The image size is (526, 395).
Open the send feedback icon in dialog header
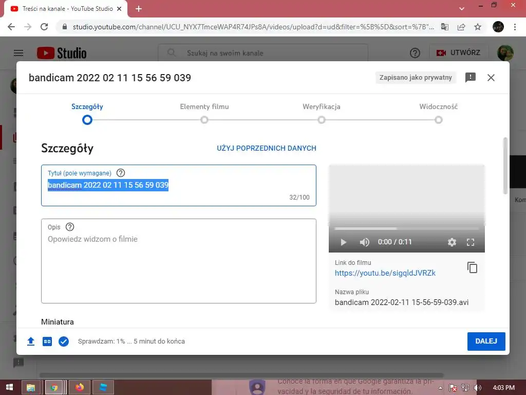click(x=471, y=78)
